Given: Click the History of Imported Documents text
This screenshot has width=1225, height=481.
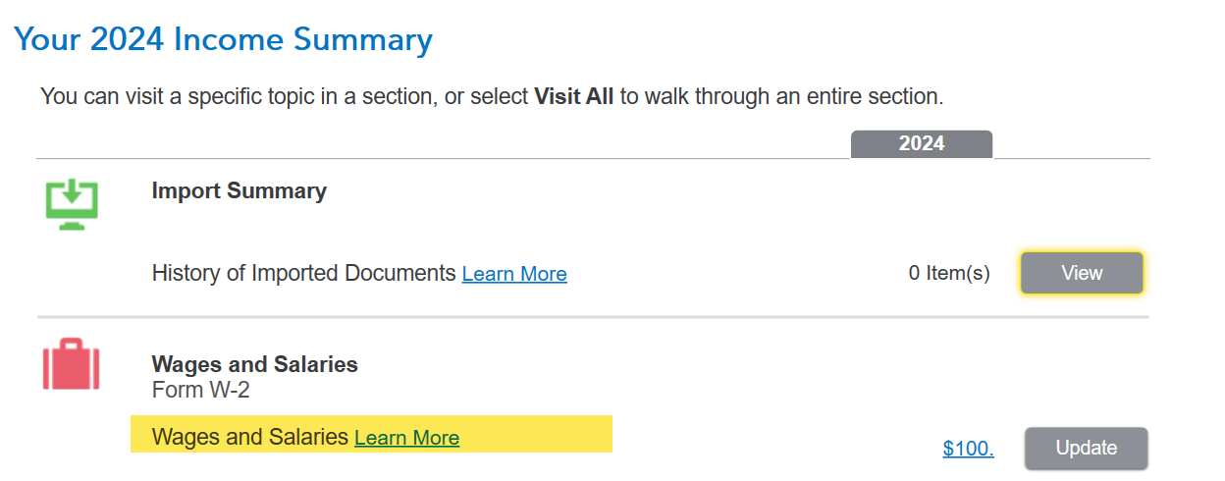Looking at the screenshot, I should [304, 273].
